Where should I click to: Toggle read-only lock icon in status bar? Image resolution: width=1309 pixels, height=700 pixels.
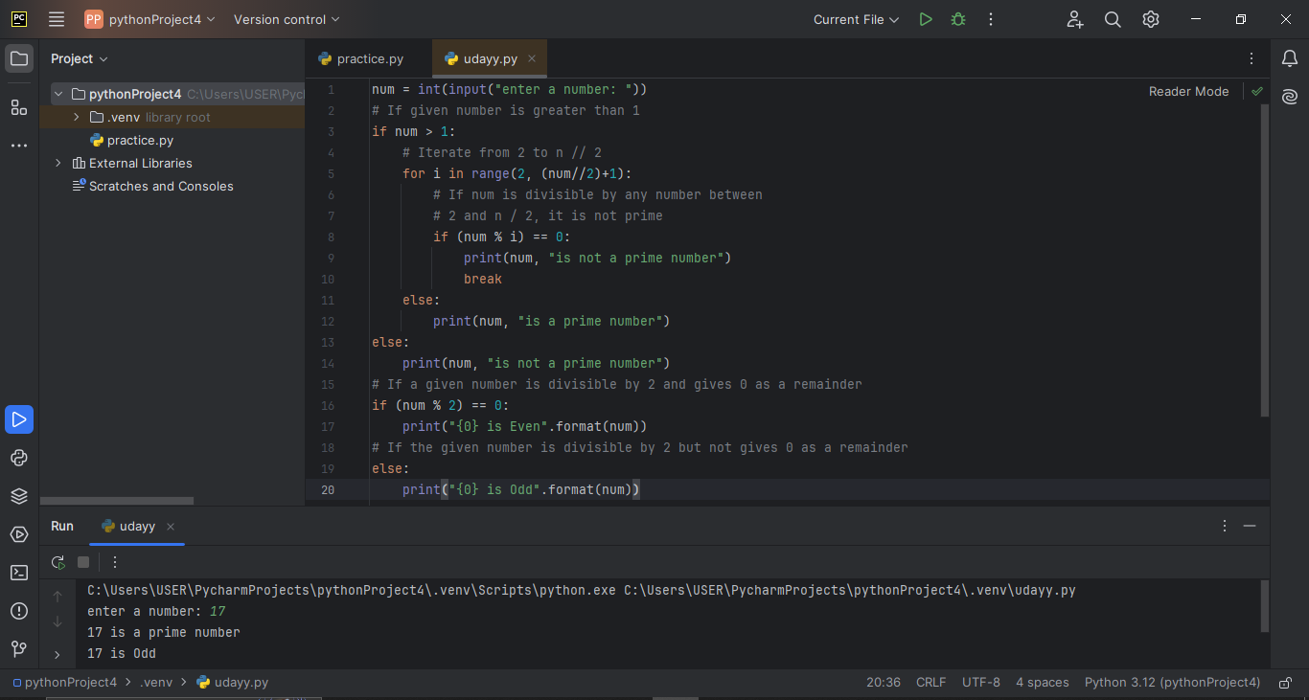coord(1285,683)
